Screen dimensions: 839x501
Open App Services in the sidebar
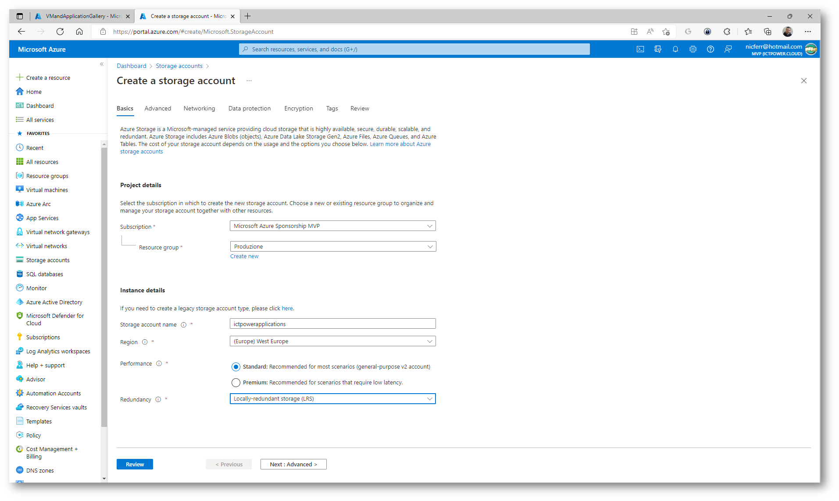42,218
